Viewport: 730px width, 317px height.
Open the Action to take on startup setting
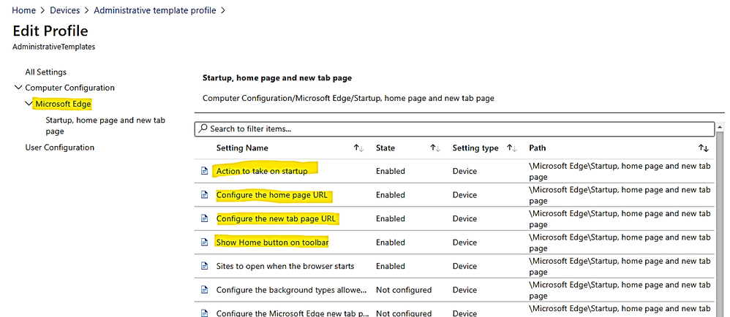262,171
